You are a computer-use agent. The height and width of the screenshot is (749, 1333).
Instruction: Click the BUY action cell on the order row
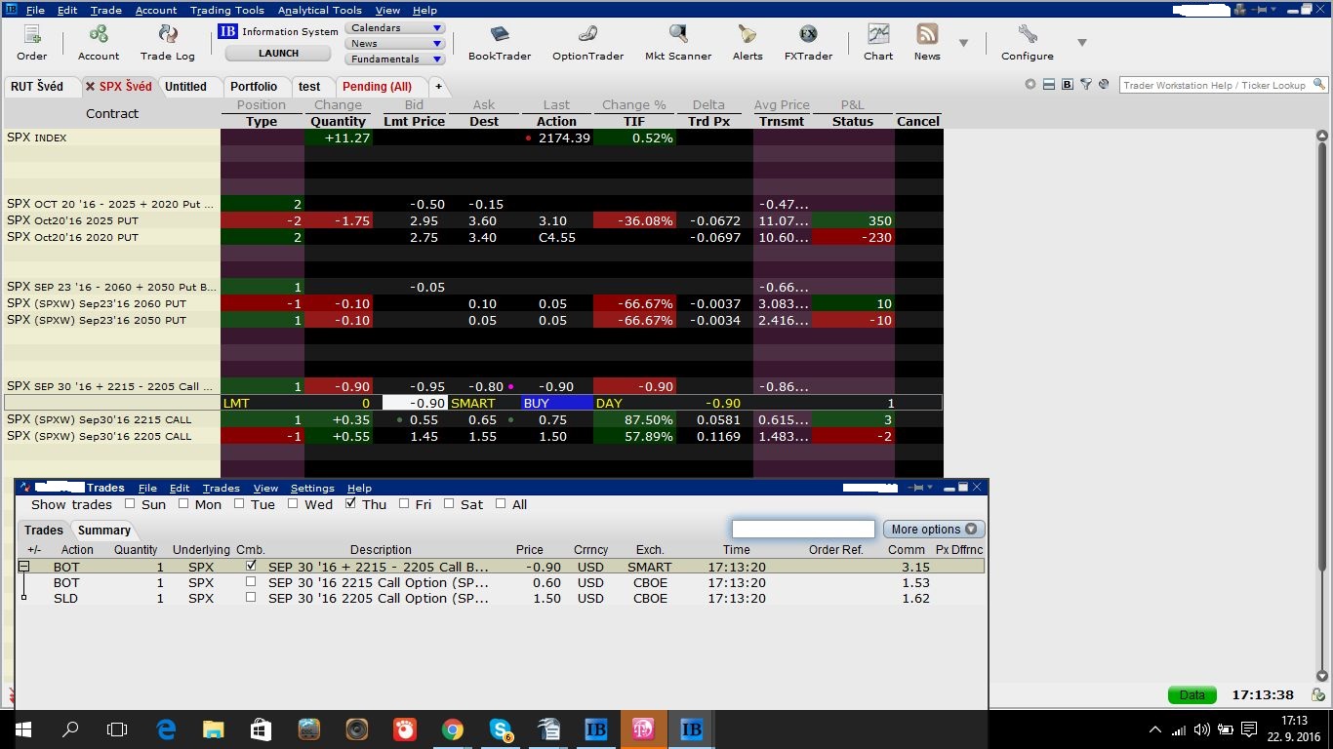click(x=556, y=403)
